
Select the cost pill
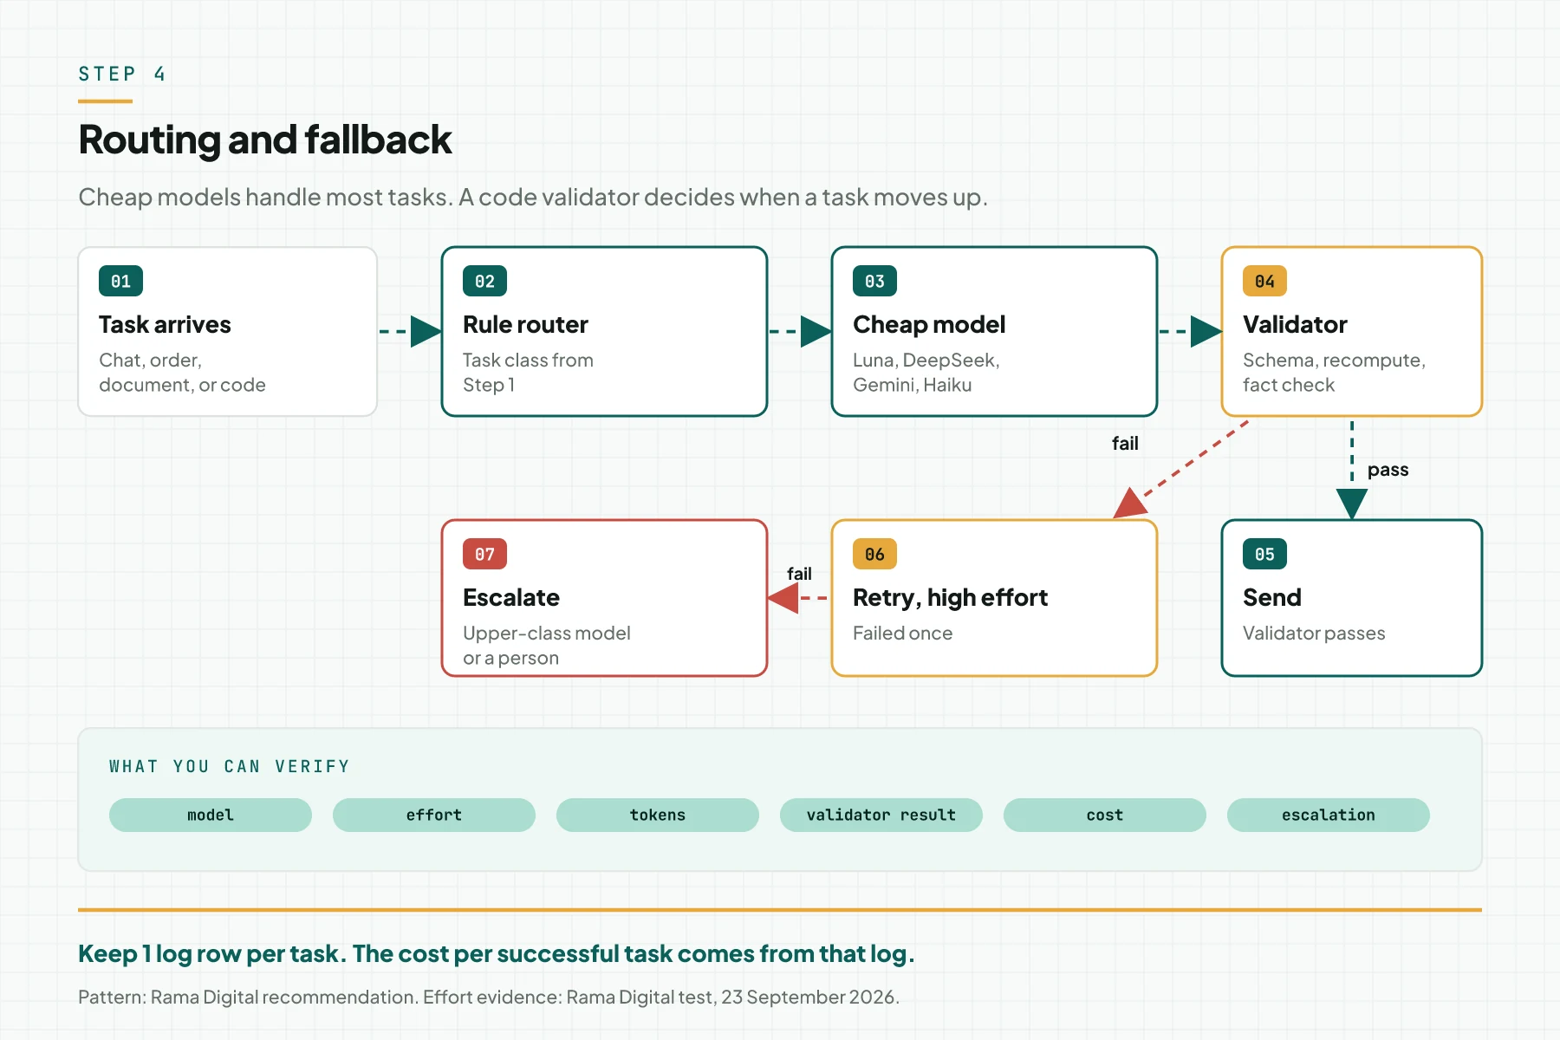pyautogui.click(x=1105, y=815)
